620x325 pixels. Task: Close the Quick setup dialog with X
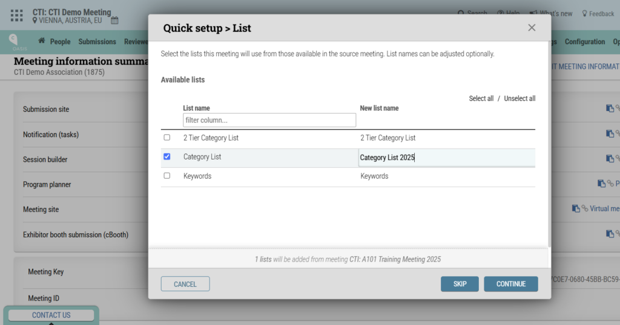(532, 28)
